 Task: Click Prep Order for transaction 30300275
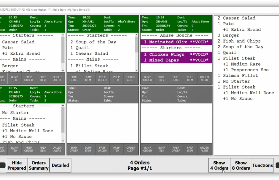click(29, 149)
